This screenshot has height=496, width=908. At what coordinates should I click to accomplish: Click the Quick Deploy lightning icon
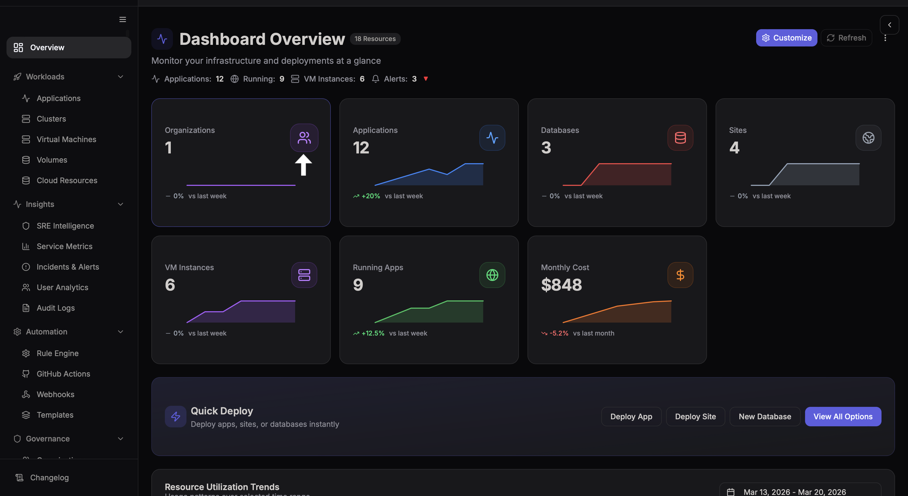(175, 416)
